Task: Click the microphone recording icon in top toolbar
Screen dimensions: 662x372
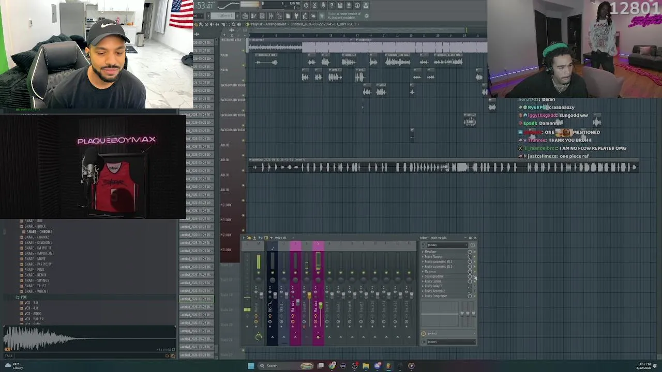Action: (323, 5)
